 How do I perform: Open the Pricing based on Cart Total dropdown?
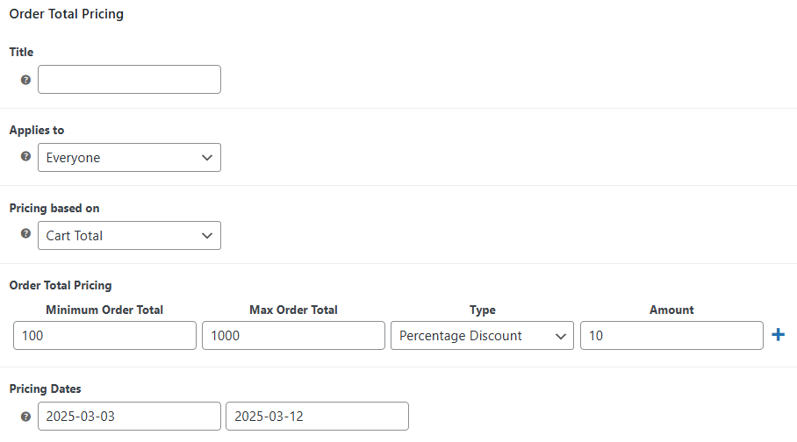[129, 235]
